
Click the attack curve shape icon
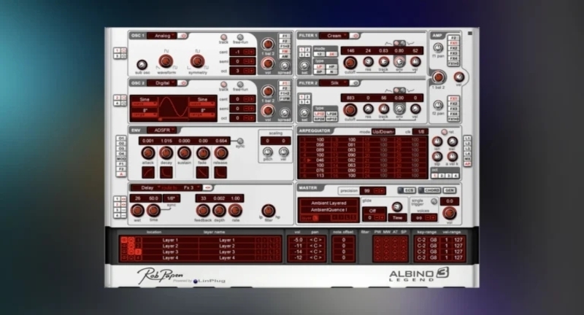pos(148,172)
